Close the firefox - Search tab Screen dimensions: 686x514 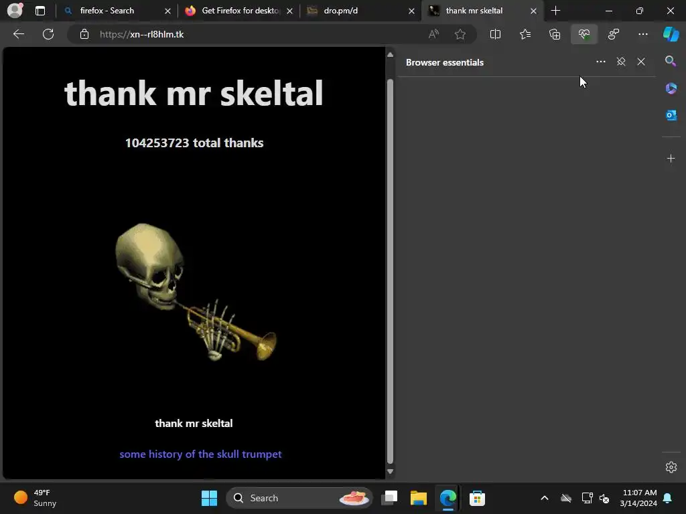tap(167, 11)
